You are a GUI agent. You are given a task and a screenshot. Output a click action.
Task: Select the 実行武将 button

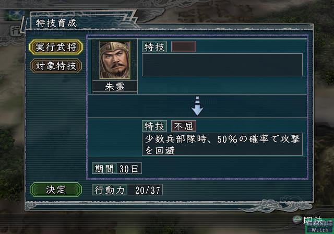pyautogui.click(x=56, y=47)
